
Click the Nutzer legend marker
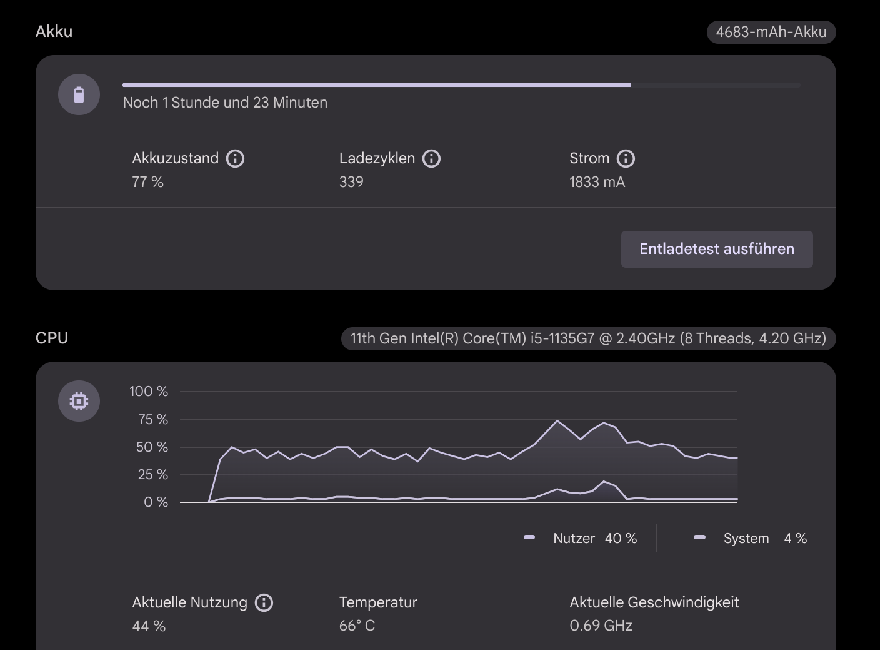point(529,537)
